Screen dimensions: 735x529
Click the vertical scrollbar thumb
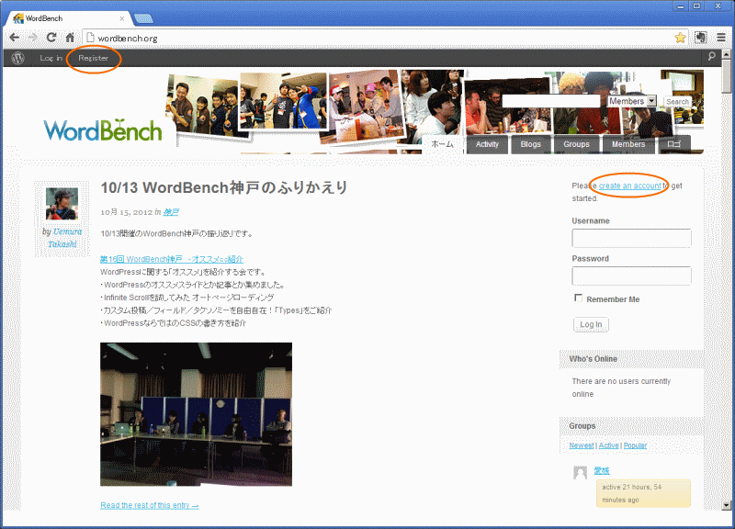(x=727, y=76)
